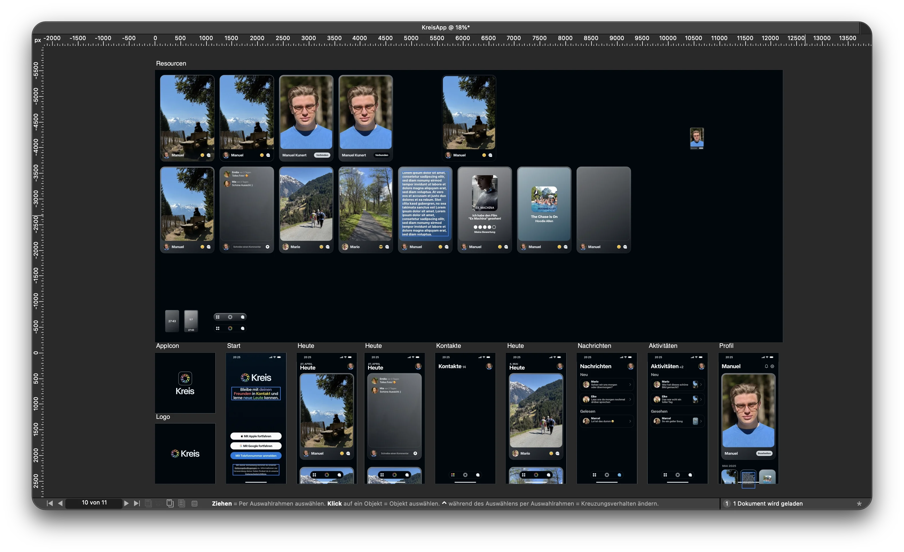
Task: Click Mario's photo thumbnail in Aktivitäten row
Action: coord(695,385)
